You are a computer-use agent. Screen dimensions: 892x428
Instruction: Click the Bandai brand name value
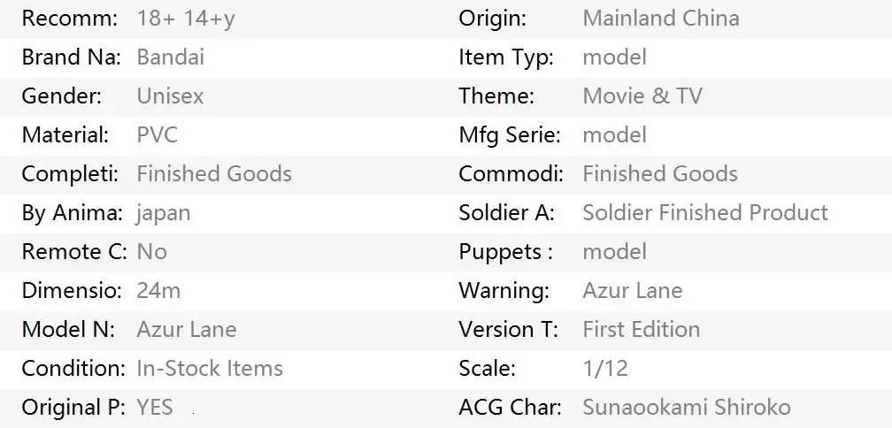tap(170, 57)
